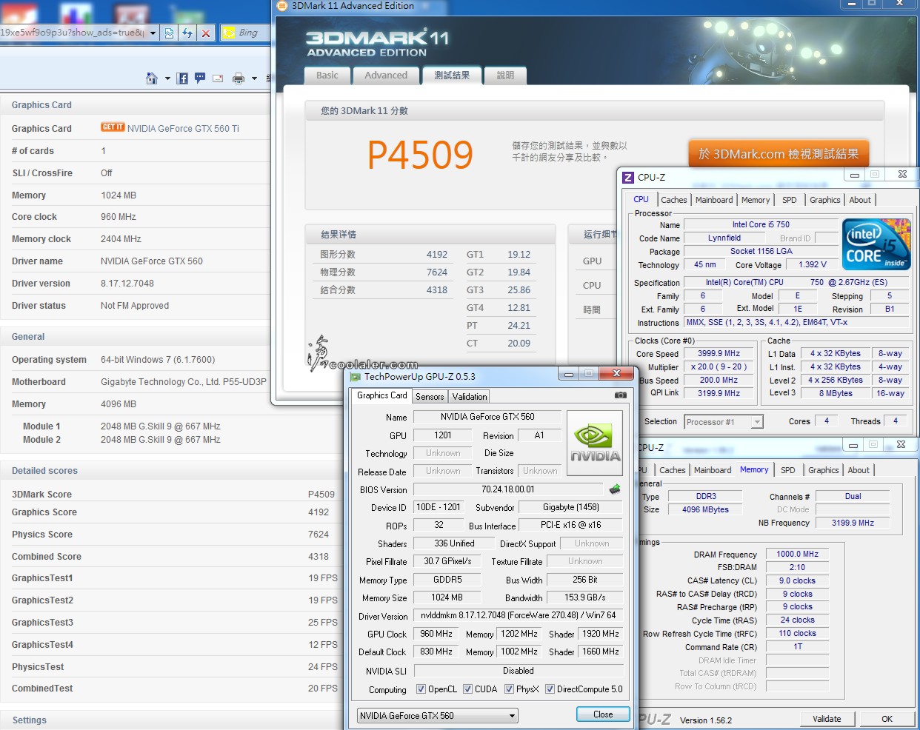Click the compatibility view icon in address bar
Viewport: 920px width, 730px height.
[x=170, y=33]
